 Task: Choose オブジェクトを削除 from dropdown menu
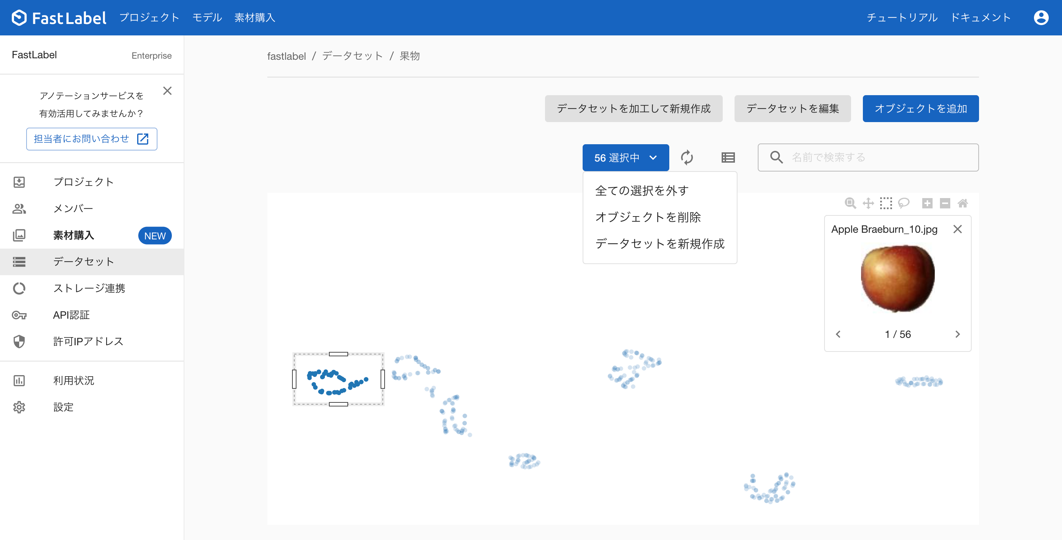click(x=648, y=217)
